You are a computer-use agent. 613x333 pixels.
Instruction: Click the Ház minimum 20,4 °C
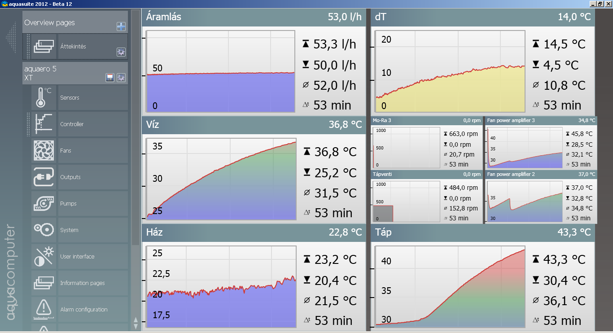336,280
